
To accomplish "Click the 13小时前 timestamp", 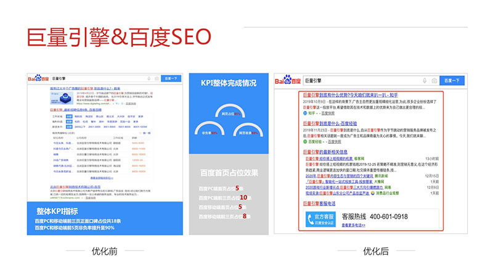I will 432,159.
